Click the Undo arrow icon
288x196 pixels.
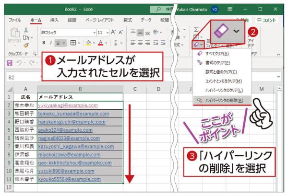point(19,63)
